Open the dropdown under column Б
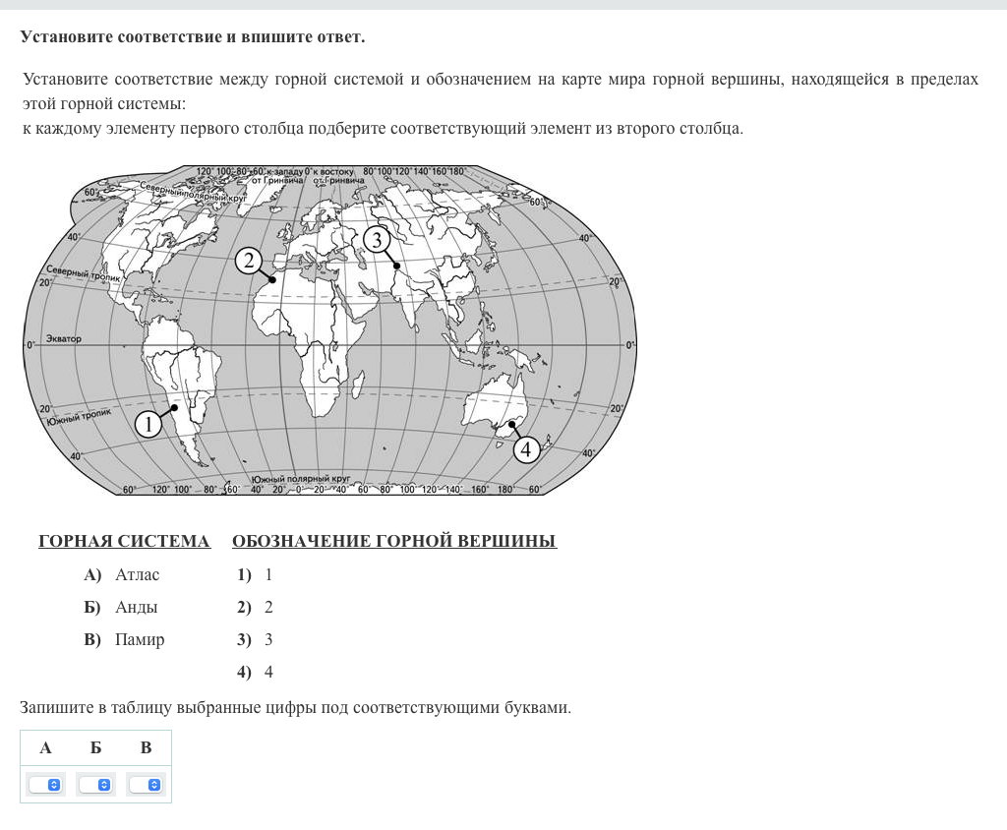 click(95, 785)
